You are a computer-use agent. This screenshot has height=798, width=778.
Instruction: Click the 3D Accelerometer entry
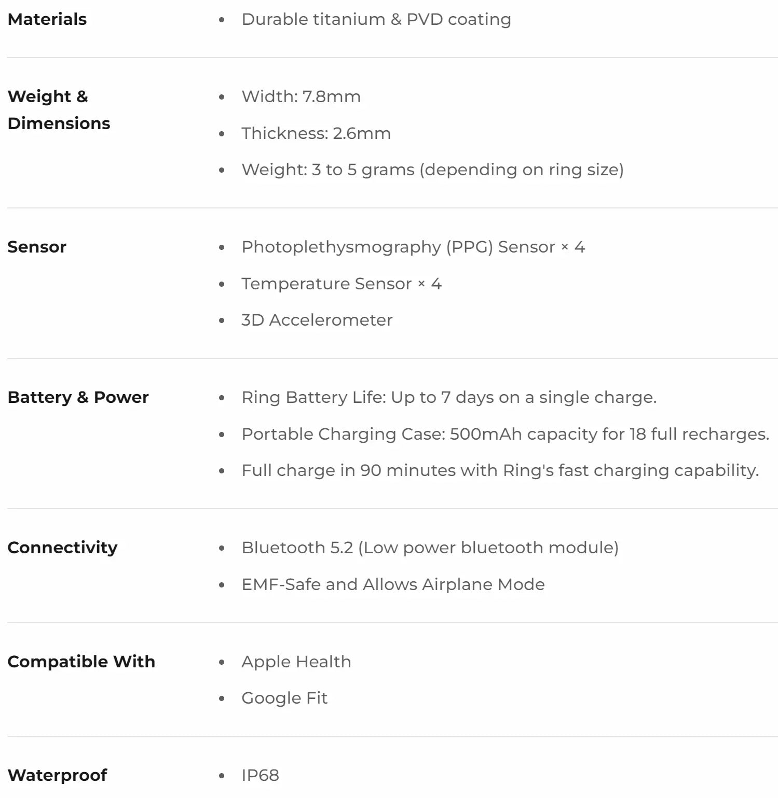[x=317, y=320]
